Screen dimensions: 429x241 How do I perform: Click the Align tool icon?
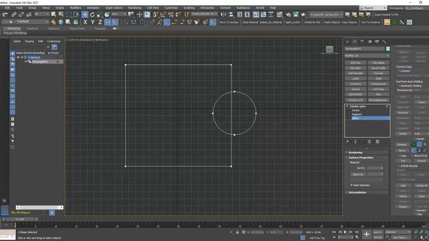231,15
